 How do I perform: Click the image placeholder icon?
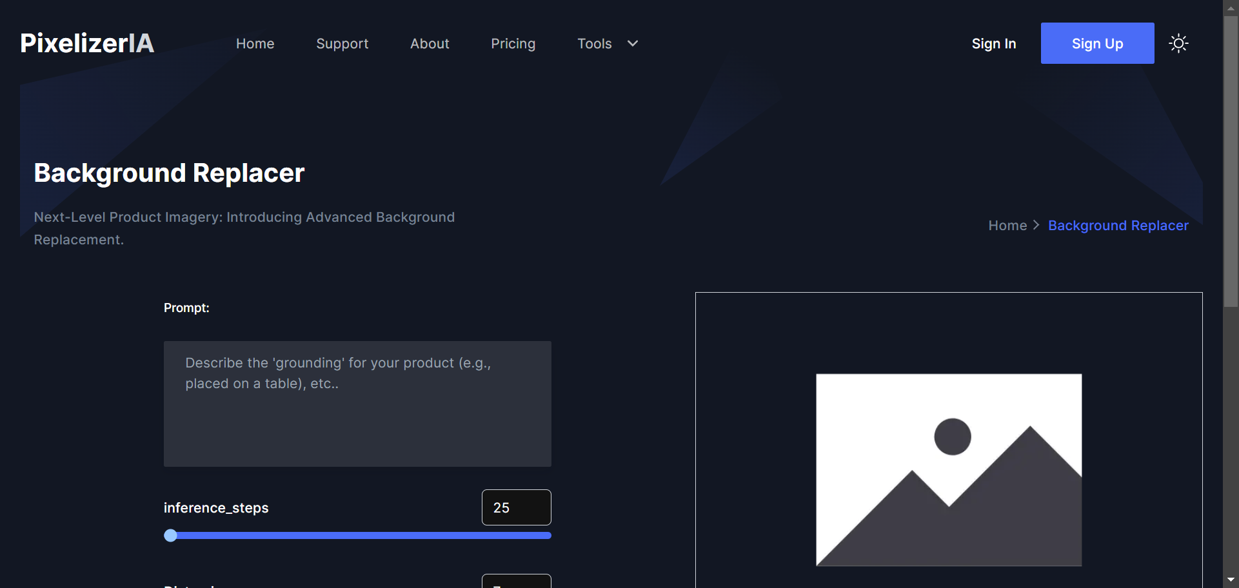[x=949, y=470]
